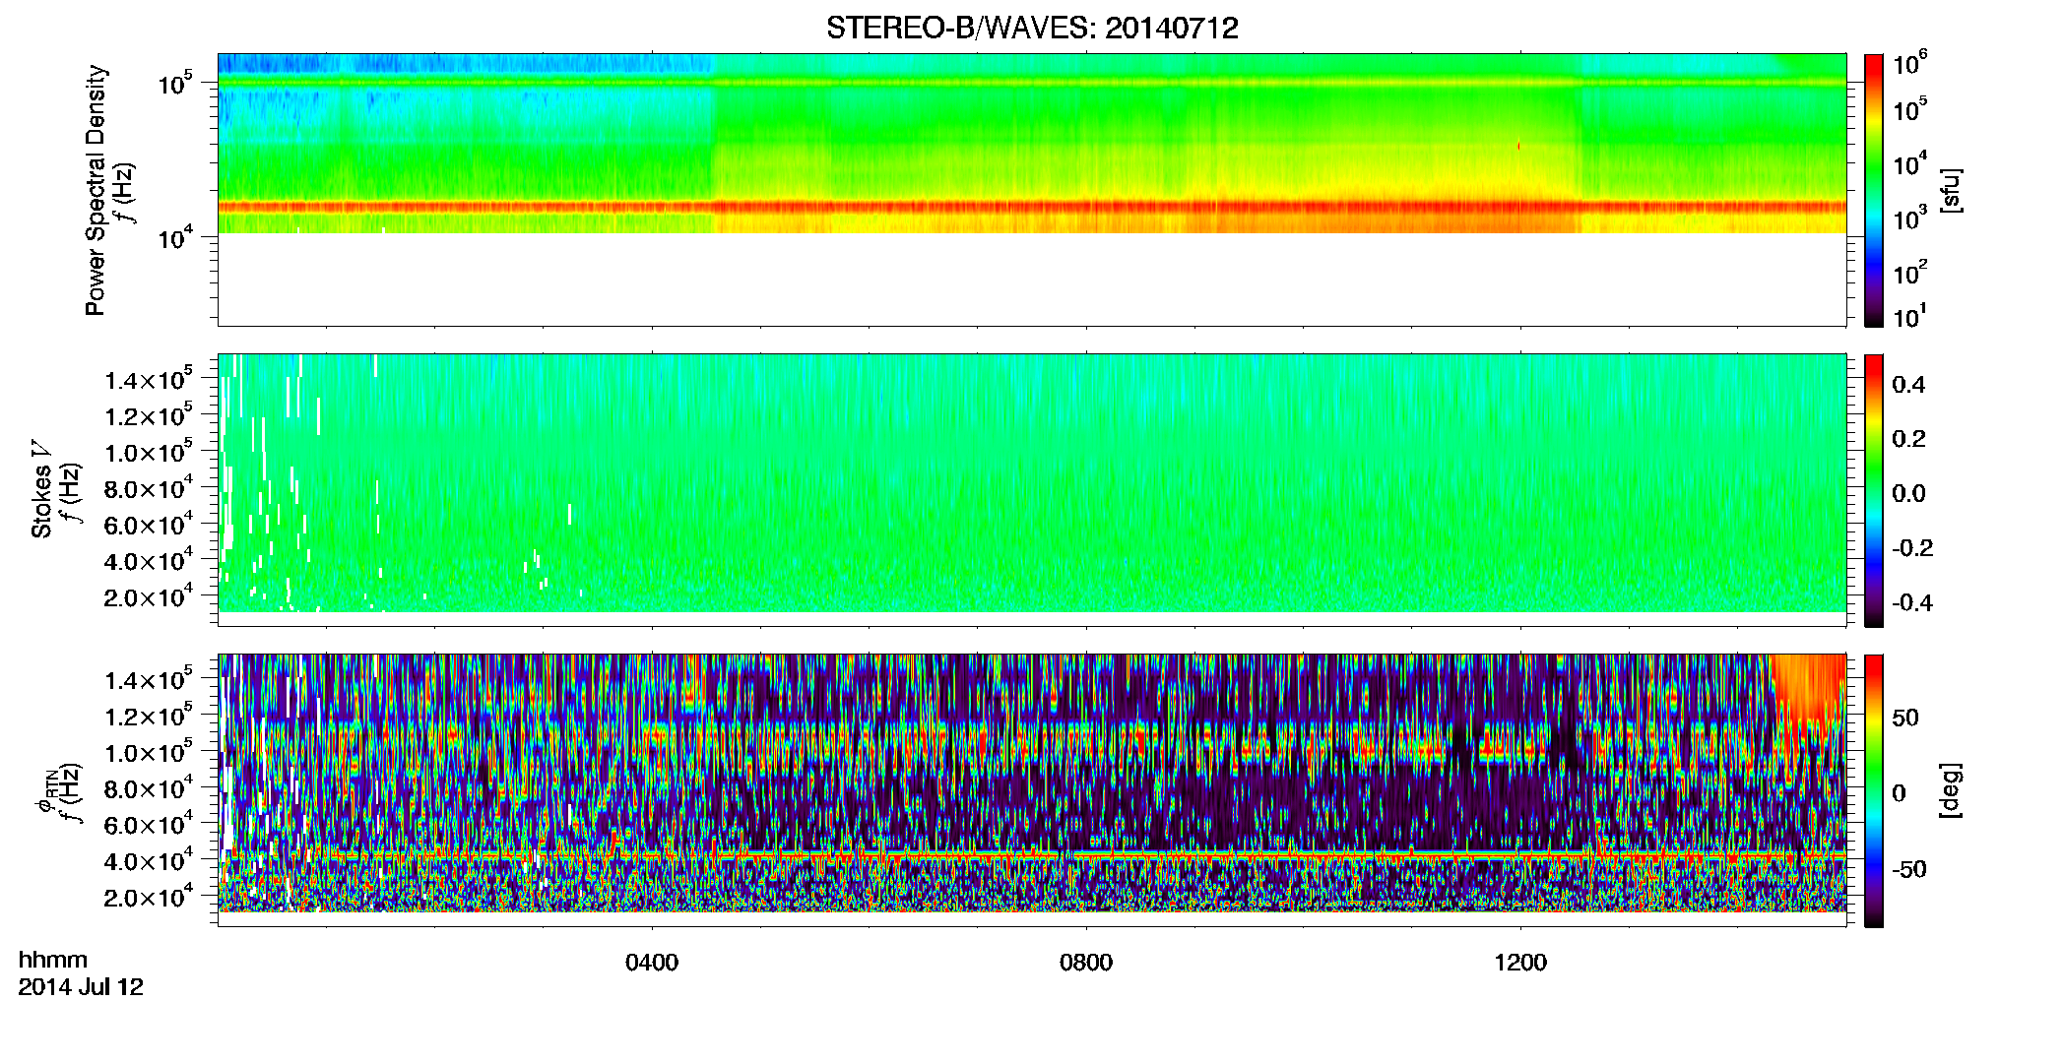The image size is (2064, 1063).
Task: Click the 0400 time axis label
Action: [x=652, y=963]
